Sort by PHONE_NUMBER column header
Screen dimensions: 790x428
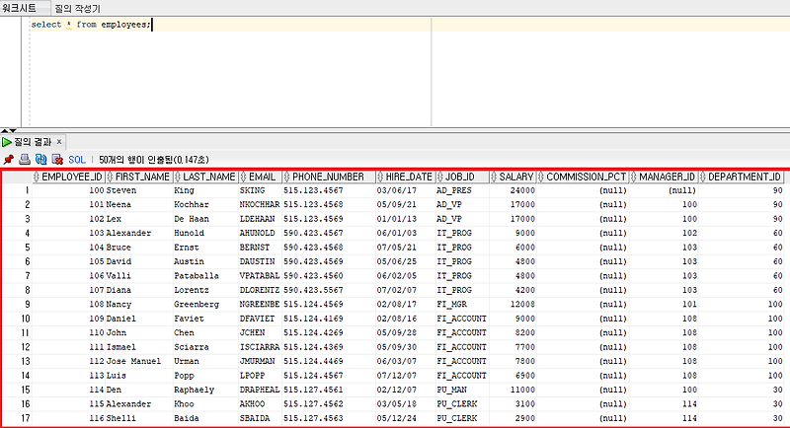[x=328, y=178]
